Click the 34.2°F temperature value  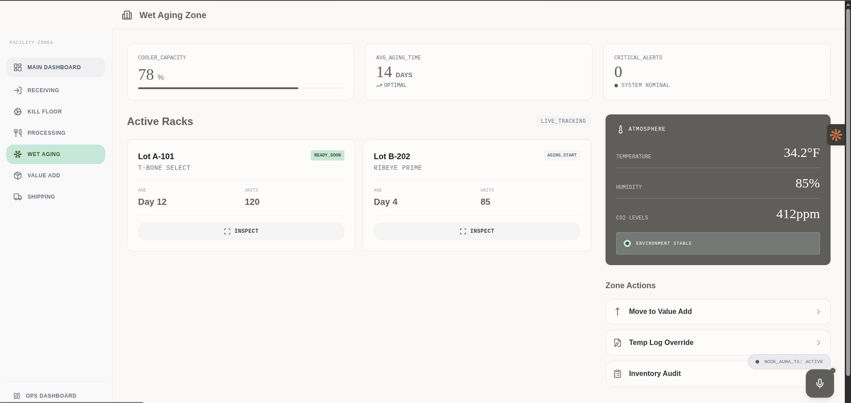[802, 153]
